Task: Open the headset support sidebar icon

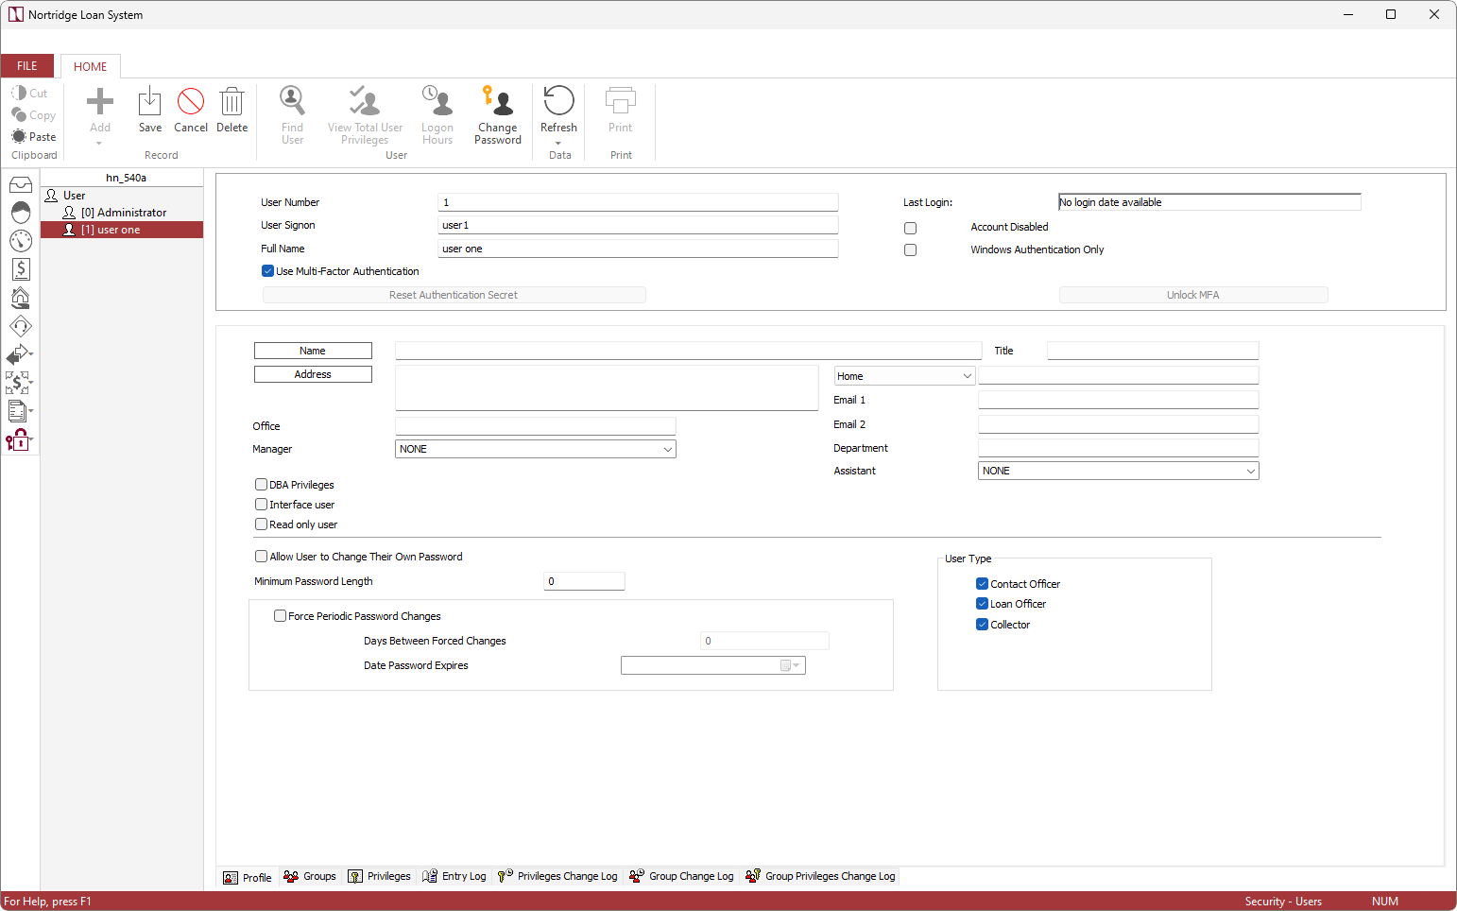Action: click(20, 326)
